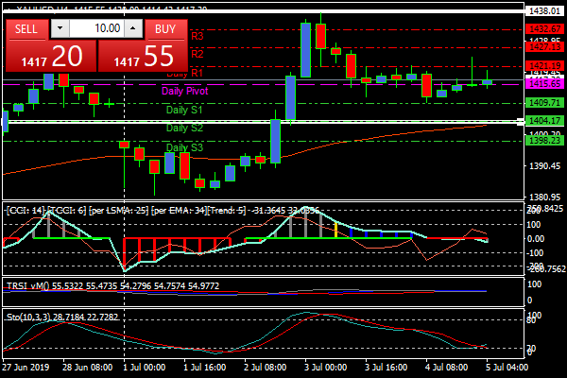Click the BUY button

(165, 29)
